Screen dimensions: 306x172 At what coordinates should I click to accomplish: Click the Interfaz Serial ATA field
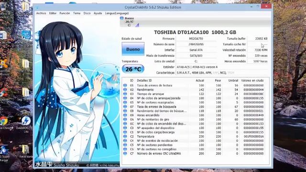196,50
